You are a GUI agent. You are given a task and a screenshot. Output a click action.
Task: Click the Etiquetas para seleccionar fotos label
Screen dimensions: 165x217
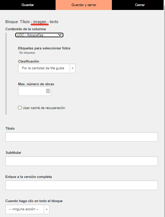[44, 48]
